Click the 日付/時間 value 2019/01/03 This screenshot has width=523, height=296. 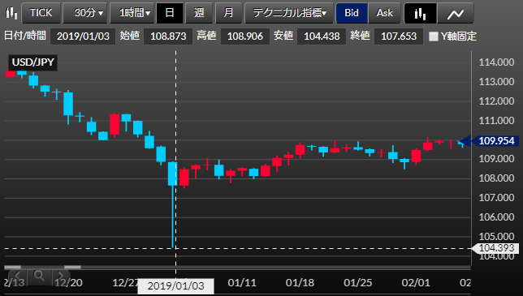[x=83, y=36]
